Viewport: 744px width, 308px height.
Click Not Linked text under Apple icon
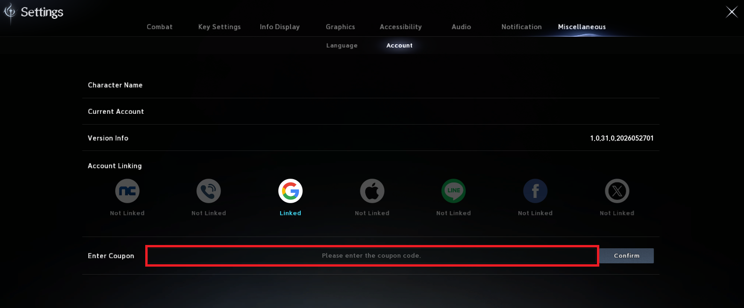[x=372, y=213]
